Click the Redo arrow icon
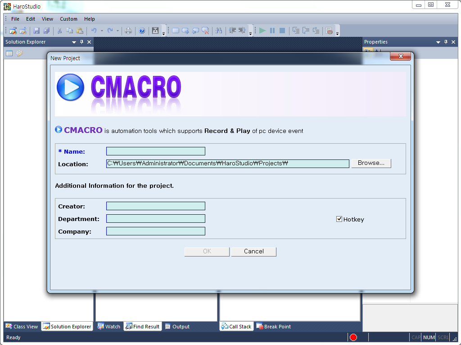 coord(110,31)
